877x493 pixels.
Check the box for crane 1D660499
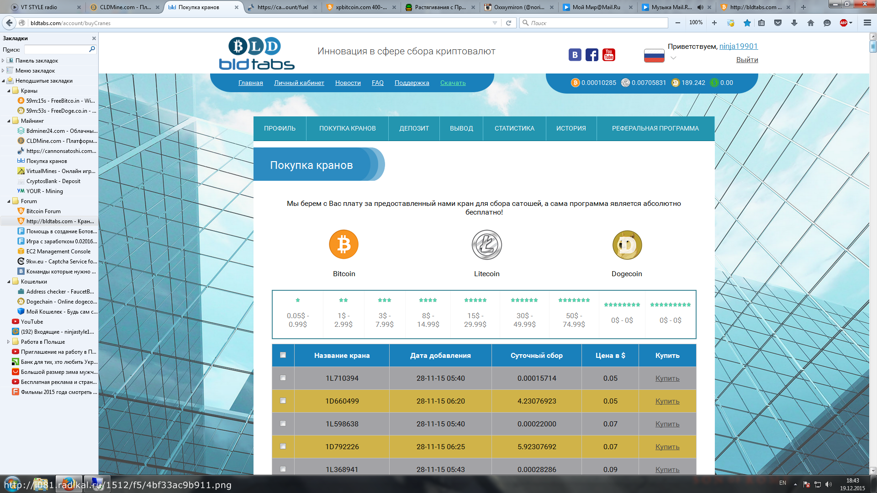[283, 401]
